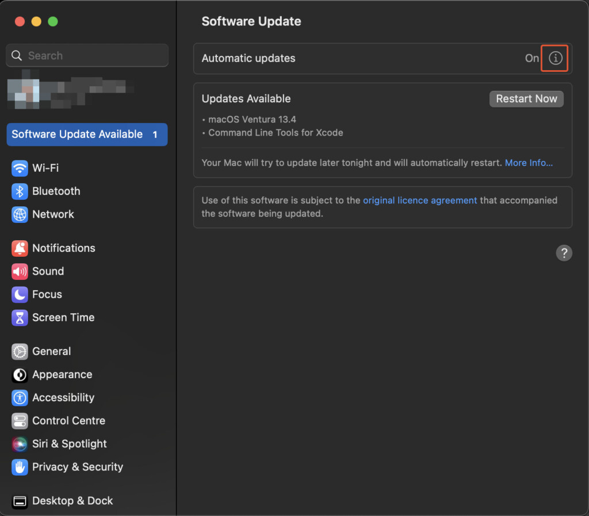
Task: Click the Updates Available heading
Action: pos(246,99)
